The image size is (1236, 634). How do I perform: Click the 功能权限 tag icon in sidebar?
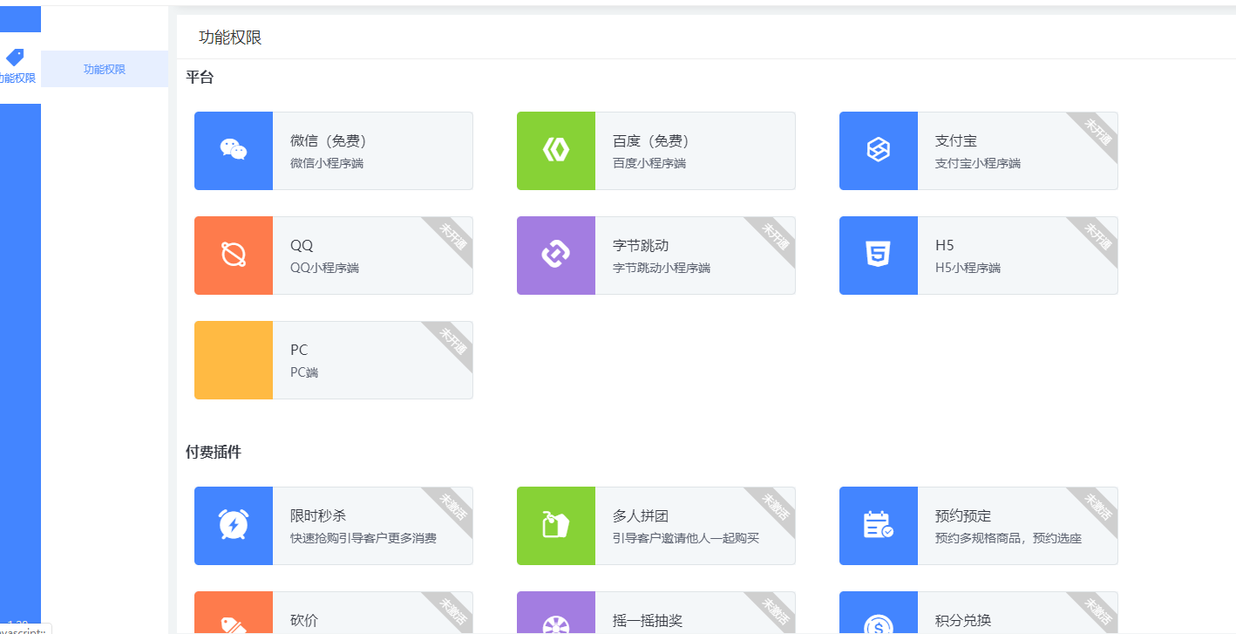15,58
